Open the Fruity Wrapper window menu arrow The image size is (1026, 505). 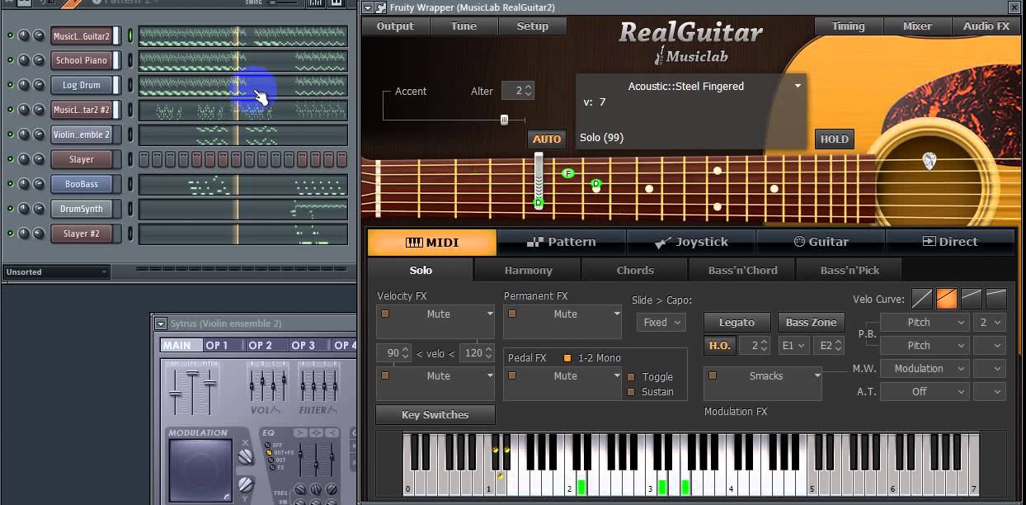[x=368, y=7]
